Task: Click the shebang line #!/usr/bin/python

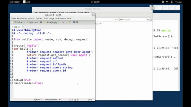Action: pos(27,30)
